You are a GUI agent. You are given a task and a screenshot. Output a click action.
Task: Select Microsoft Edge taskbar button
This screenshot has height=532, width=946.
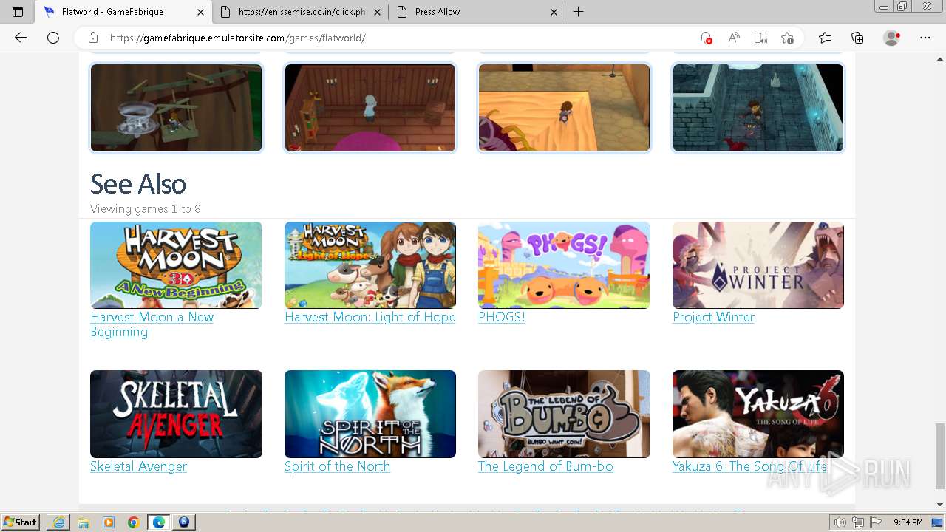[159, 522]
